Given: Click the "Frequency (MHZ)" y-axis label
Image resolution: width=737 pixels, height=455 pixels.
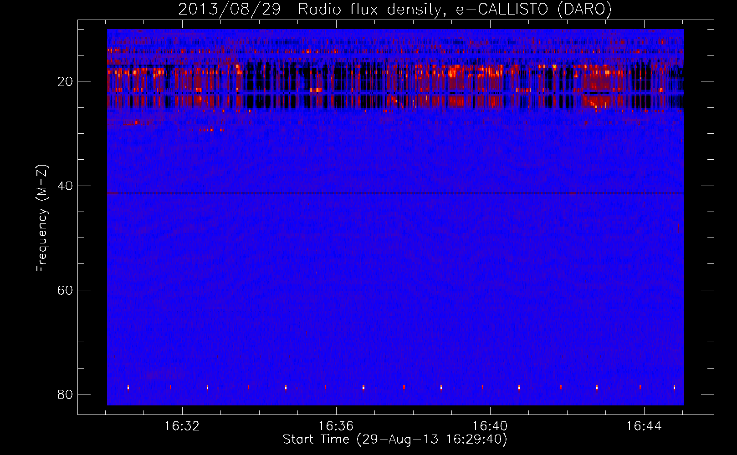Looking at the screenshot, I should [42, 218].
